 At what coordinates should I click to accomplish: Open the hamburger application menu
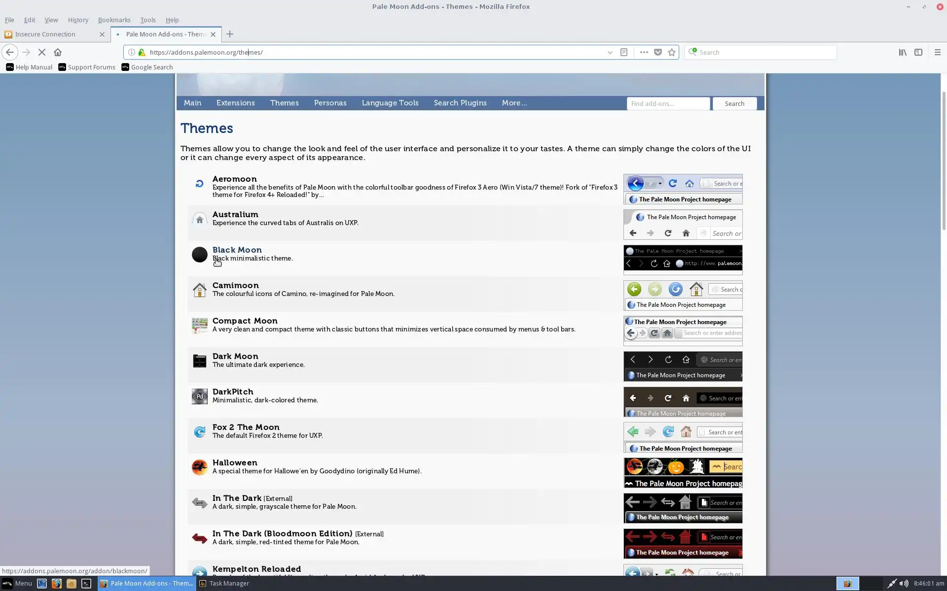[938, 52]
